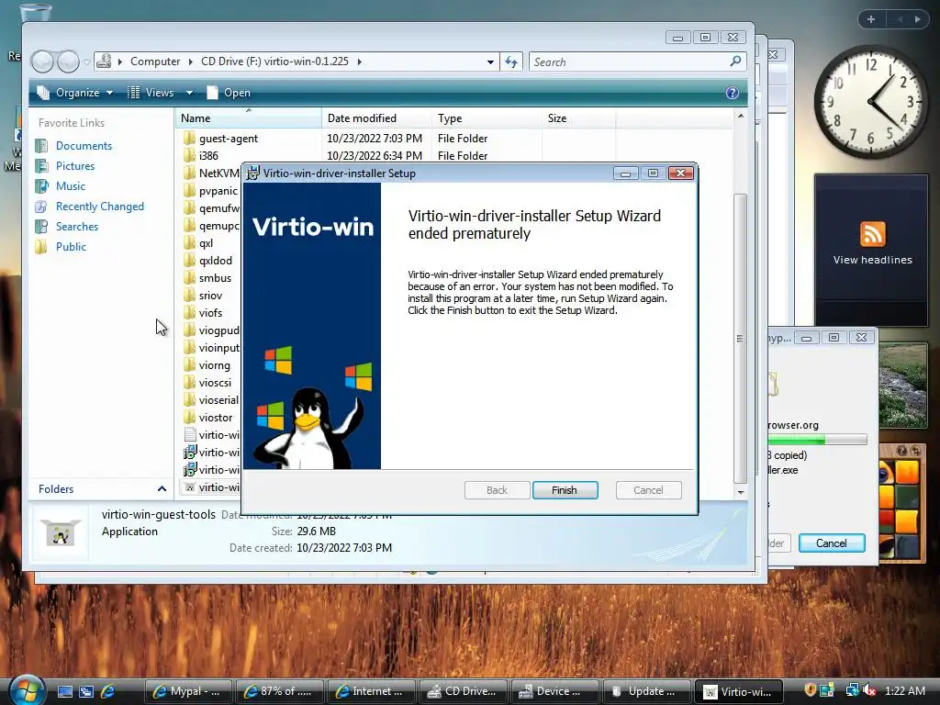Expand the address bar history dropdown
Image resolution: width=940 pixels, height=705 pixels.
(x=490, y=62)
